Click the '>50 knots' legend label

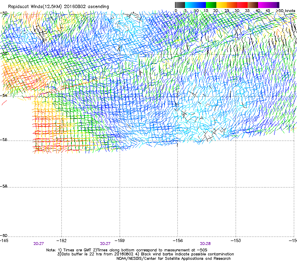coord(285,11)
